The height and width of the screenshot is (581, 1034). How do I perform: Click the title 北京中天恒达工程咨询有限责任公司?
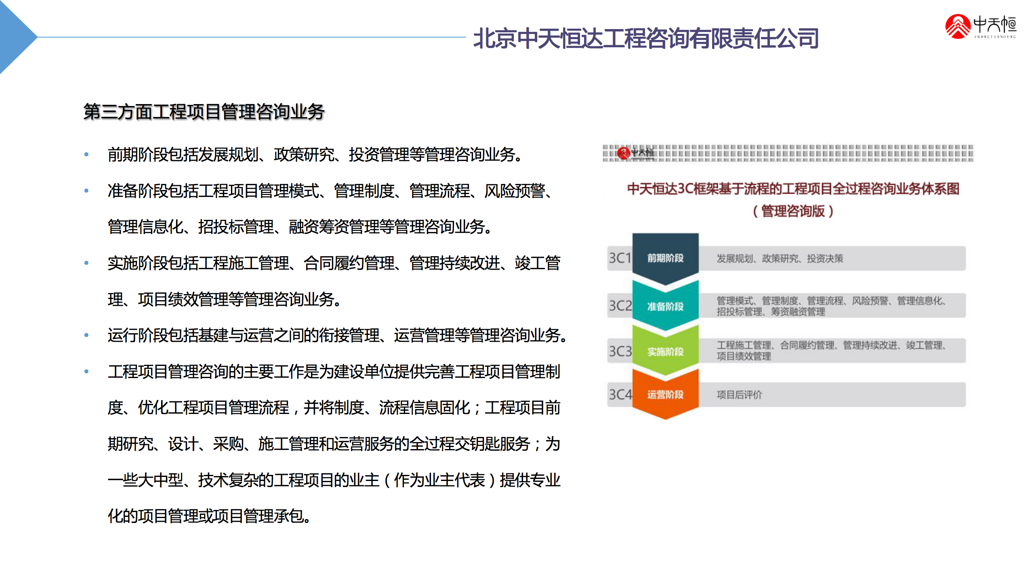pyautogui.click(x=646, y=38)
